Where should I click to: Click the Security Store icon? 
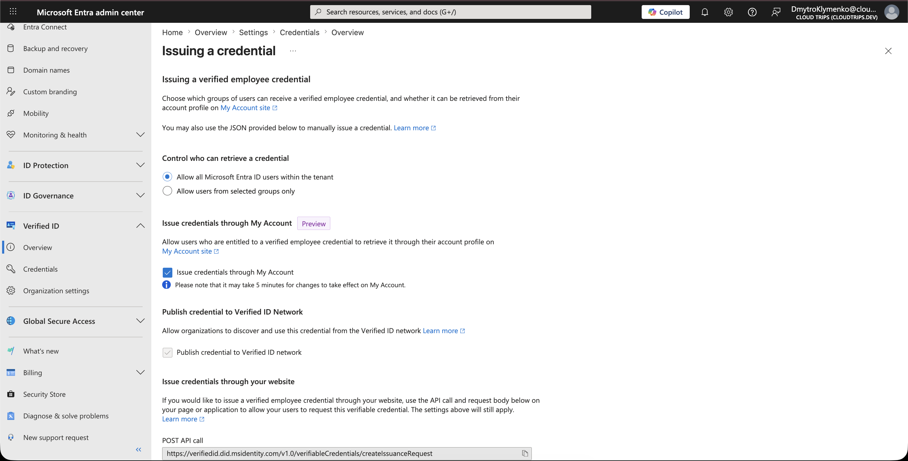click(x=11, y=394)
